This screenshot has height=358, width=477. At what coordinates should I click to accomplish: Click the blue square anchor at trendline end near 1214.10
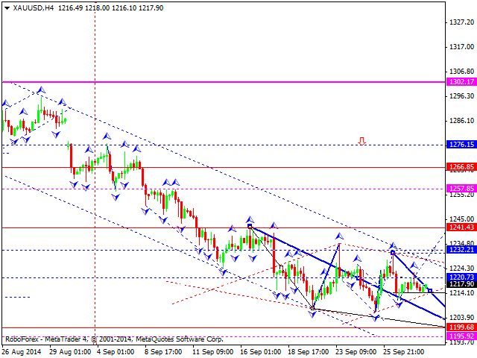(430, 291)
